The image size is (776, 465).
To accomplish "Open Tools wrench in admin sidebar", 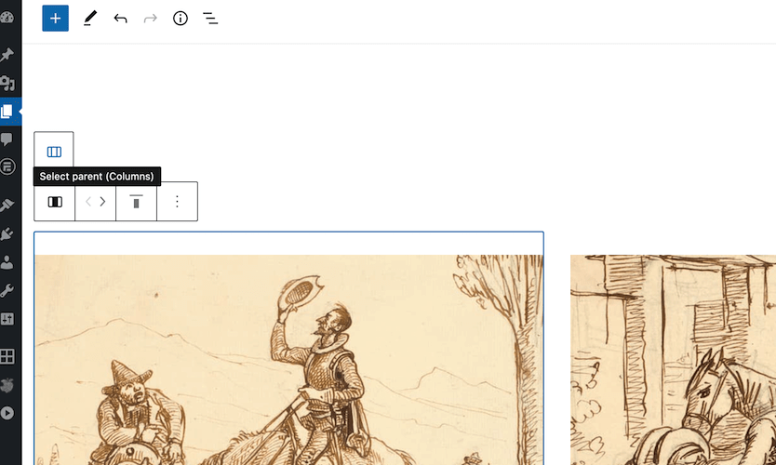I will (x=7, y=290).
